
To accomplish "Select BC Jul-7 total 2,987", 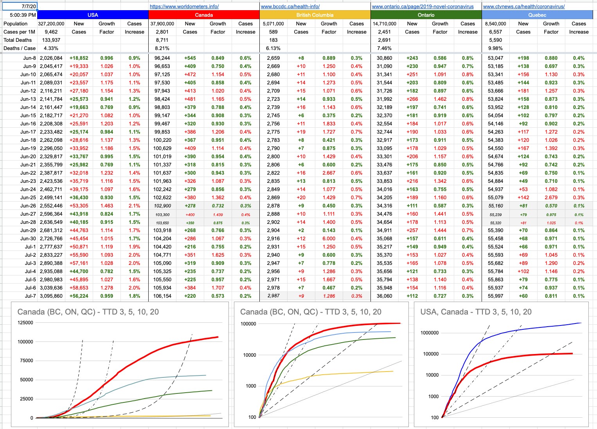I will pos(273,296).
